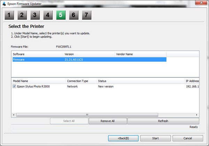The width and height of the screenshot is (209, 146).
Task: Click the Ready status text
Action: [194, 127]
